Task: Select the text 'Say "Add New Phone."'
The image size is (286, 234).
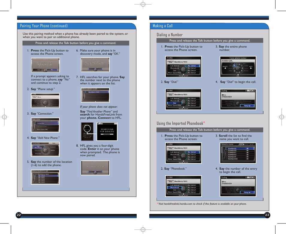Action: 45,138
